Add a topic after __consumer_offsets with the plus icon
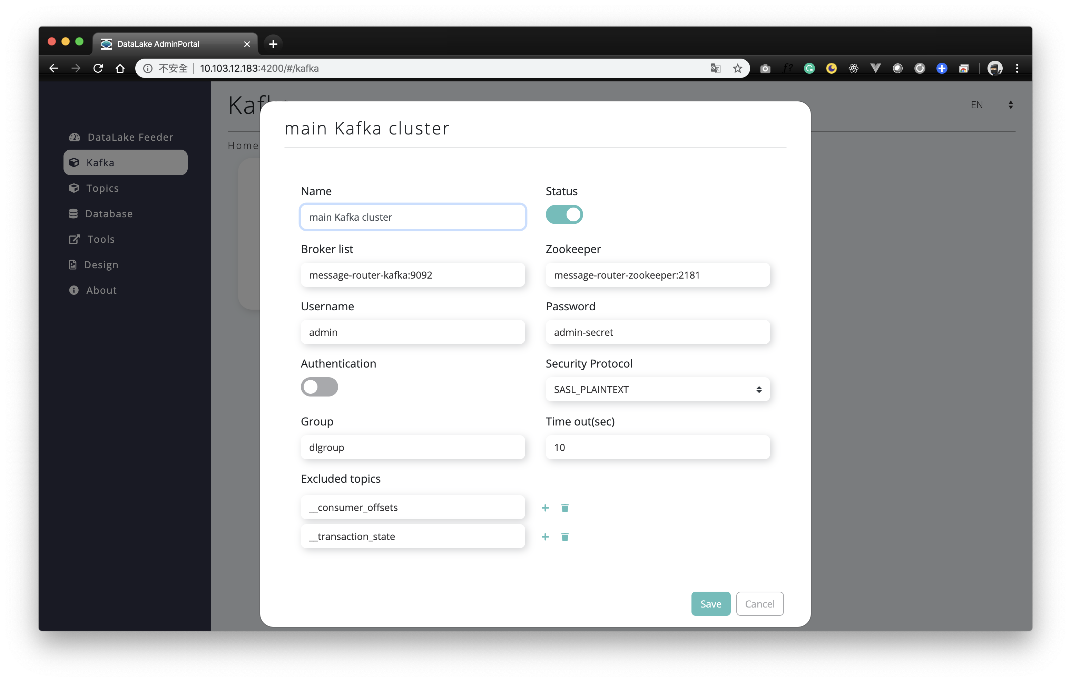Viewport: 1071px width, 682px height. coord(545,508)
